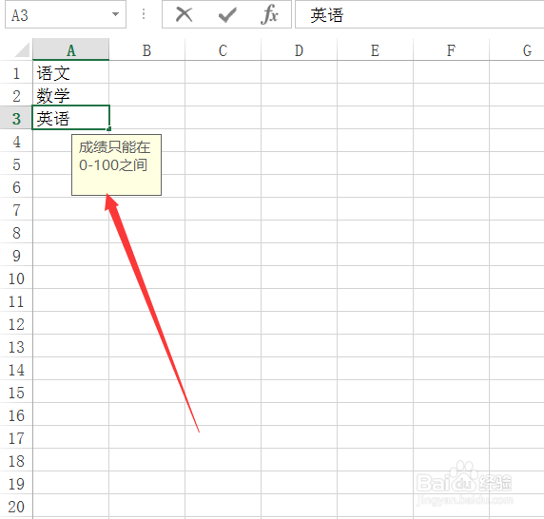Image resolution: width=544 pixels, height=519 pixels.
Task: Select row 17 header
Action: pos(16,438)
